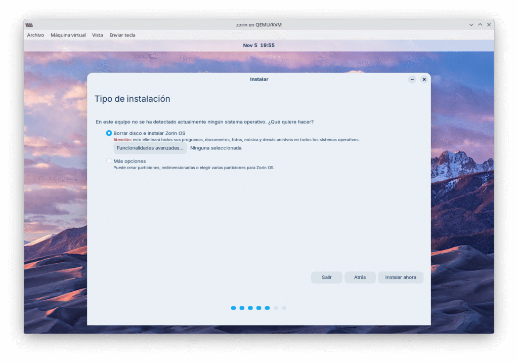
Task: Go back with the Atrás button
Action: point(360,277)
